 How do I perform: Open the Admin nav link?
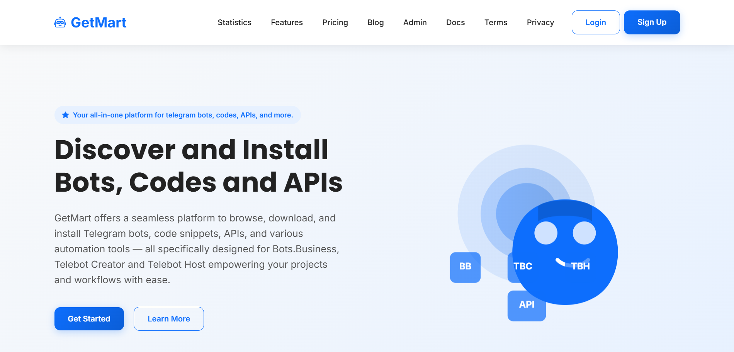coord(415,22)
